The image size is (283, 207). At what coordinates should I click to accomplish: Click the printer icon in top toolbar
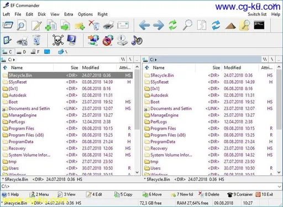pyautogui.click(x=108, y=25)
